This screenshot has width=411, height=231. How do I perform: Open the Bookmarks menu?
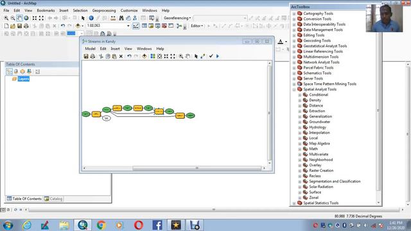coord(46,10)
